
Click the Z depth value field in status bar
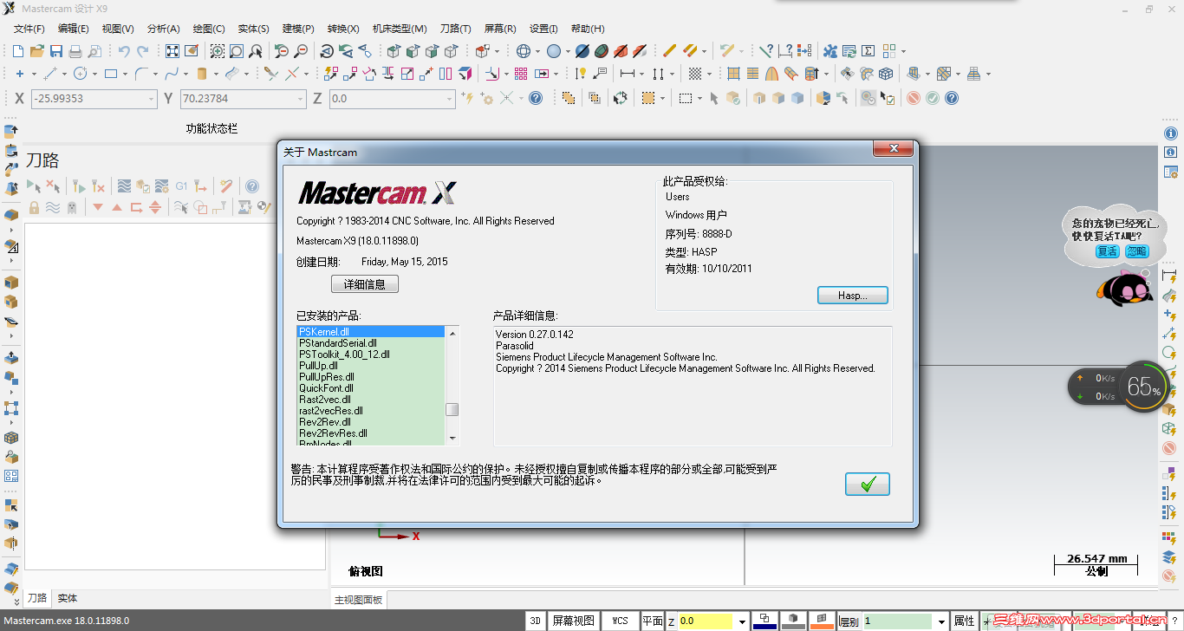[706, 621]
